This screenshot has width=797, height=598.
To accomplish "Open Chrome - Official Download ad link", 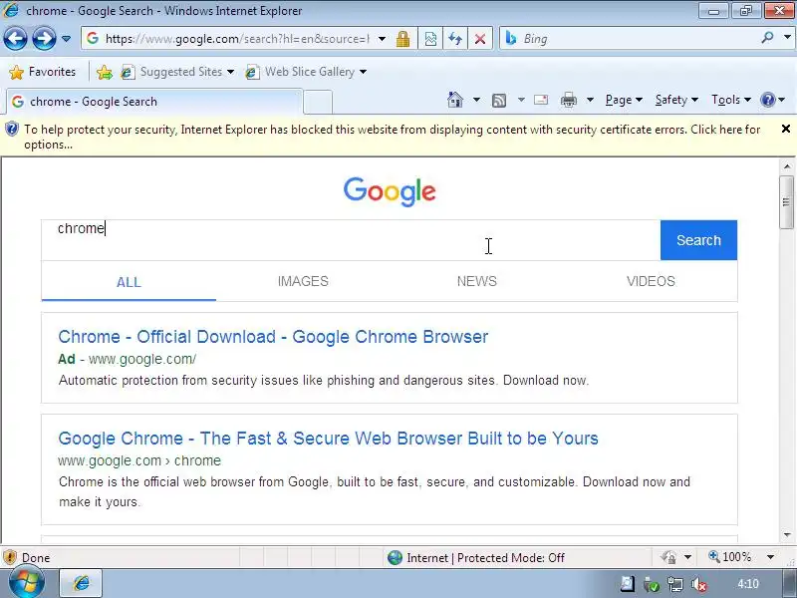I will (273, 337).
